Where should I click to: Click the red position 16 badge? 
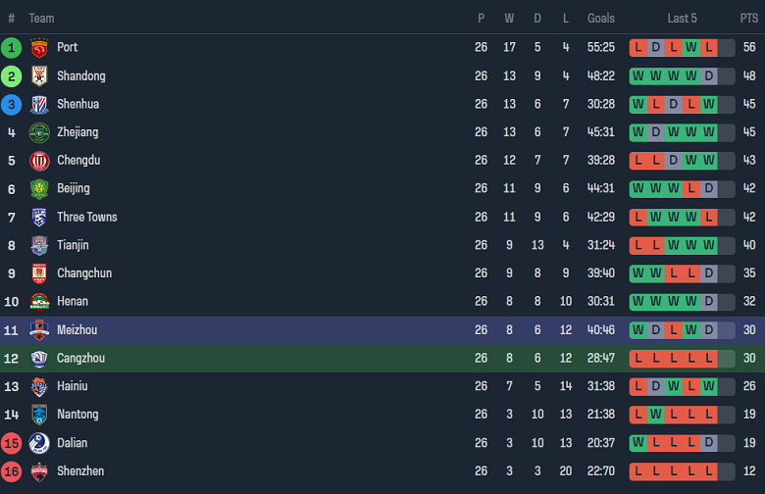pos(12,471)
